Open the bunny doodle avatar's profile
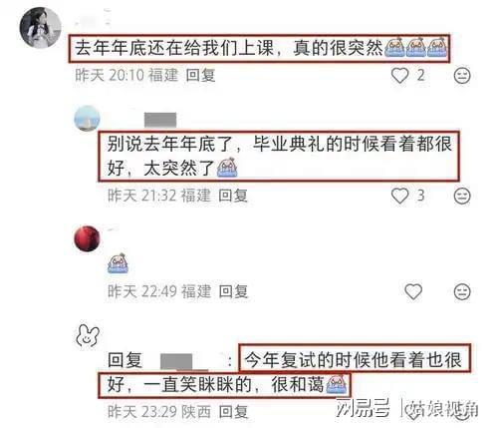This screenshot has height=428, width=498. [88, 336]
